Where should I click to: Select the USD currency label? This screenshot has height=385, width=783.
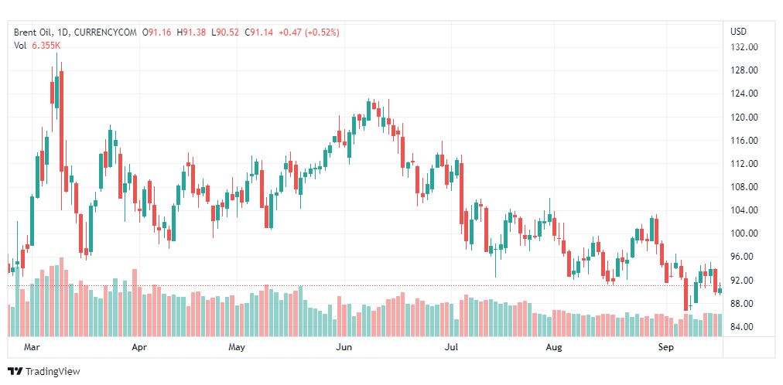pos(738,32)
